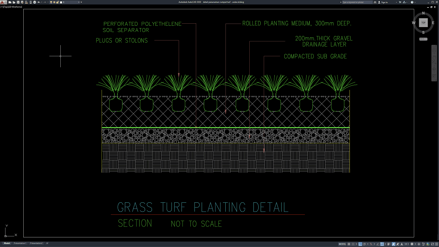
Task: Toggle Ortho mode in the status bar
Action: [x=360, y=244]
